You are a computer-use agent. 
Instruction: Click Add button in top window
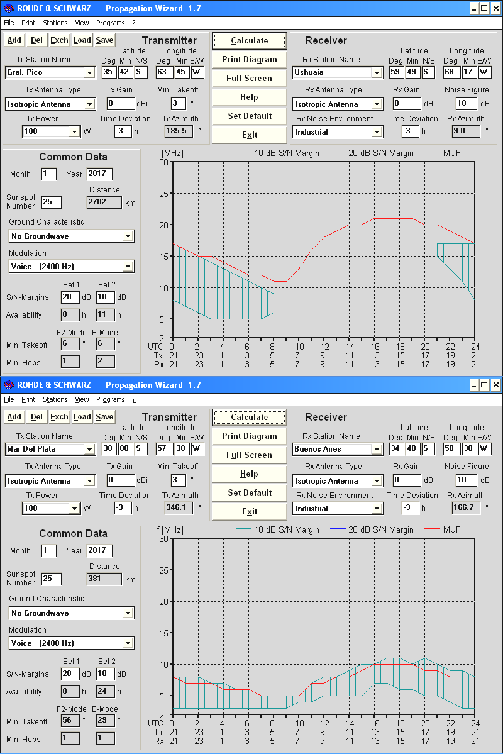(14, 40)
